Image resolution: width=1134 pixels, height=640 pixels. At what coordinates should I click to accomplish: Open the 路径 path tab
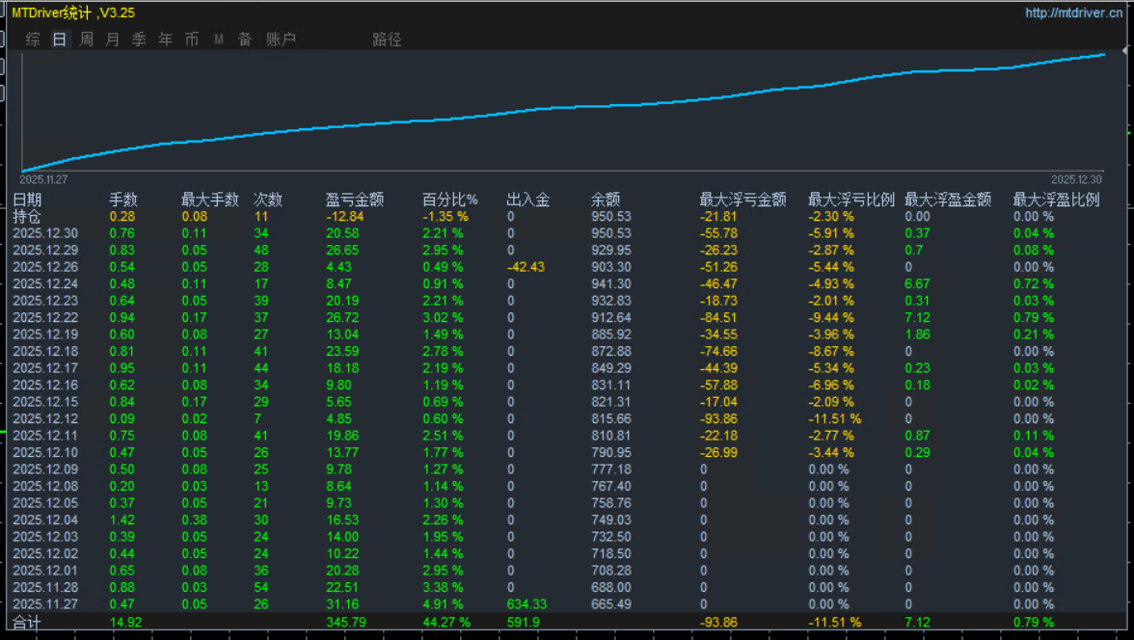(x=387, y=40)
